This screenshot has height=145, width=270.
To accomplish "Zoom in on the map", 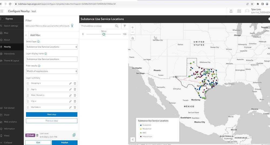I will [133, 27].
